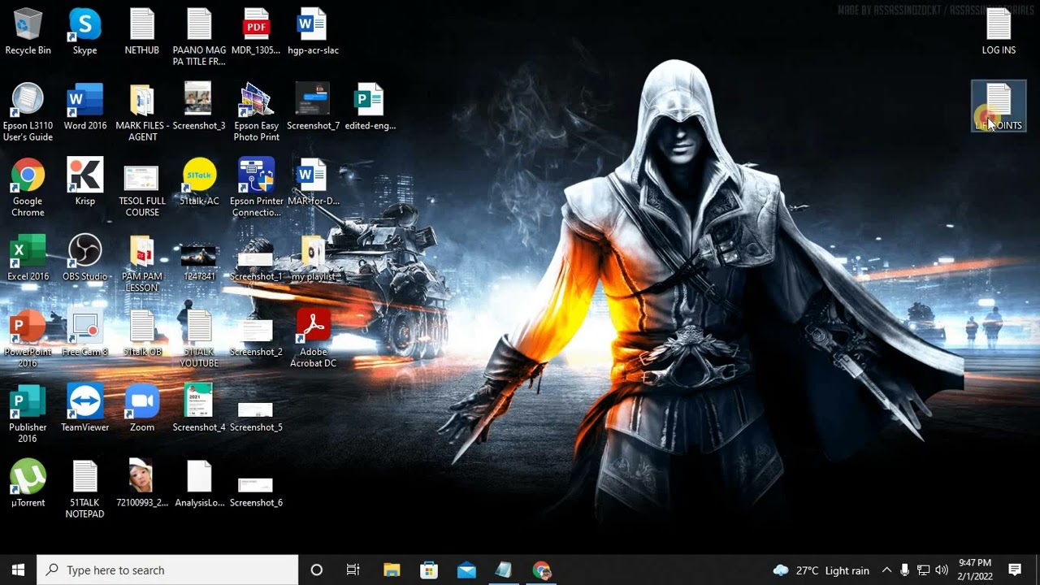Select the PowerPoint 2016 shortcut
1040x585 pixels.
pyautogui.click(x=28, y=340)
